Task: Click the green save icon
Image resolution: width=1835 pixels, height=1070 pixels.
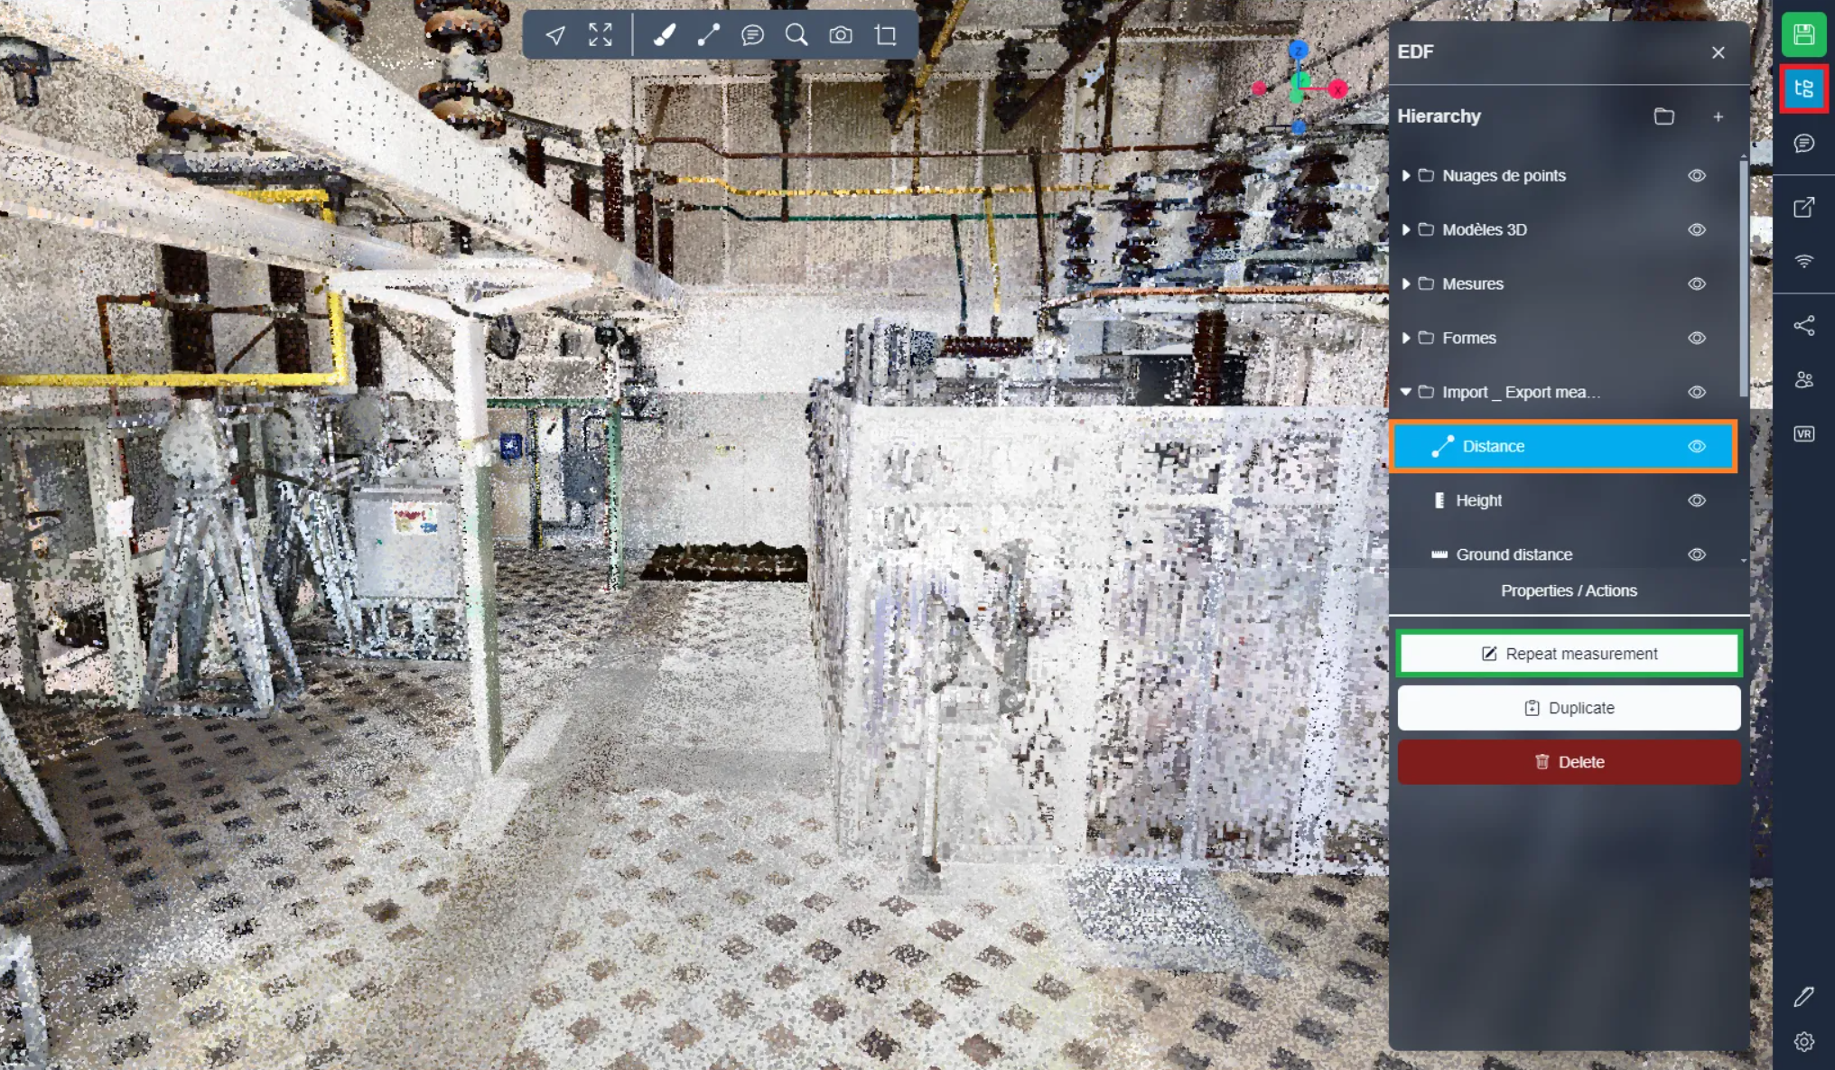Action: [x=1803, y=35]
